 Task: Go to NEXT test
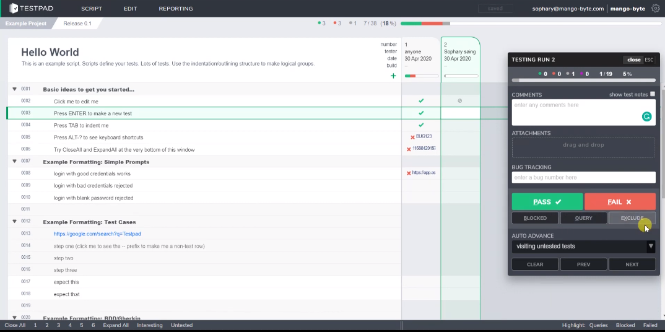click(x=632, y=264)
